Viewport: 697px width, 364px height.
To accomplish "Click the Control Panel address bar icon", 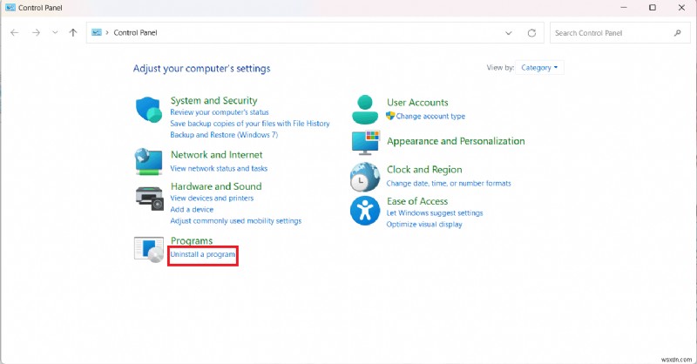I will click(x=97, y=32).
